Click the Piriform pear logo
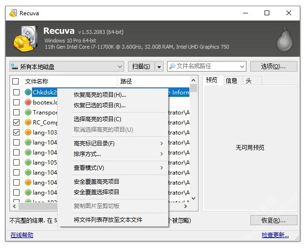305x249 pixels. (285, 40)
